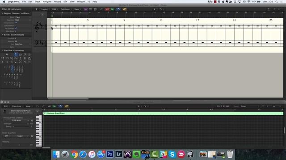Select the highlighted note value in Part Box
The image size is (286, 160).
pyautogui.click(x=12, y=69)
